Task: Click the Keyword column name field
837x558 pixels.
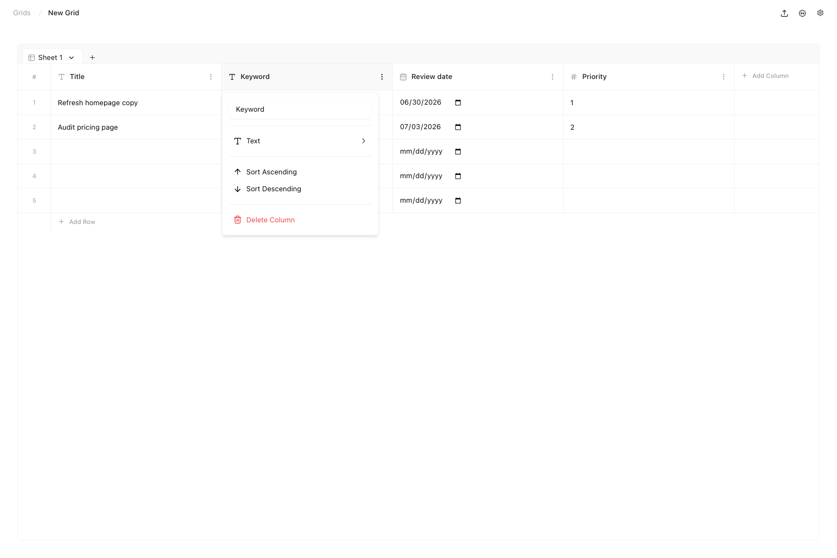Action: pos(300,109)
